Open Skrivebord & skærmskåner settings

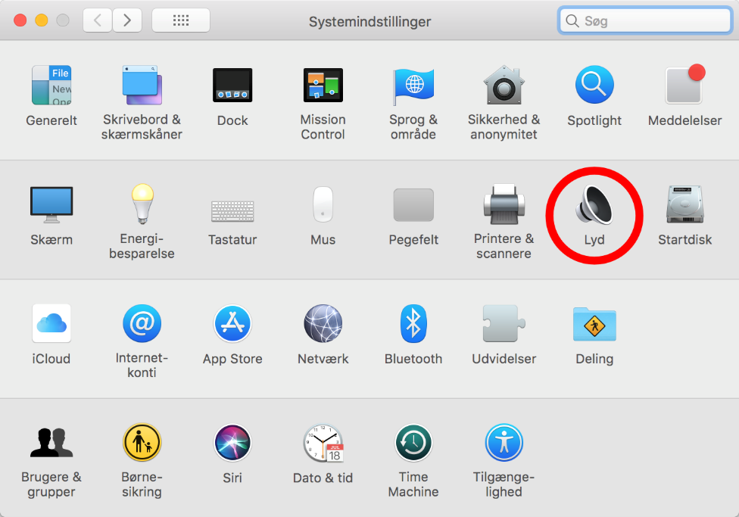pyautogui.click(x=142, y=85)
